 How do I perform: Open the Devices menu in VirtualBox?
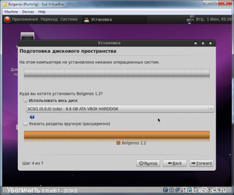pos(28,12)
